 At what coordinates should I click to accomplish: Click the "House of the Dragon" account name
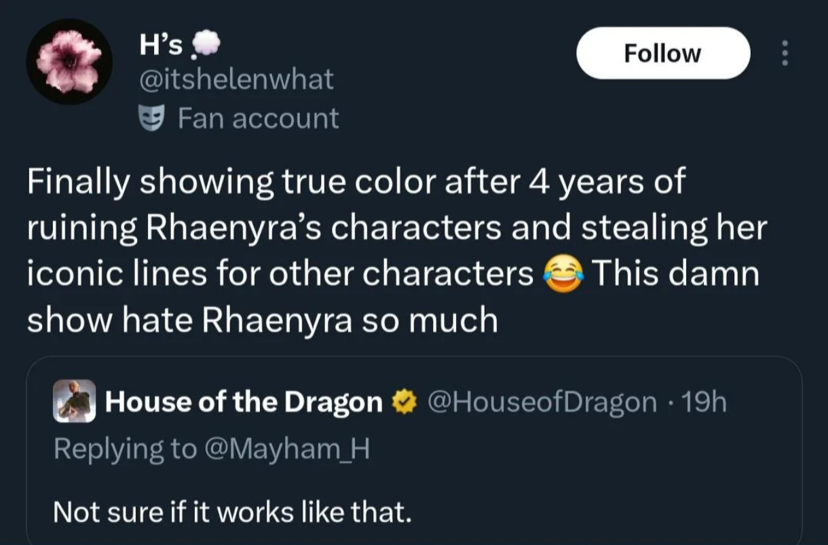coord(244,402)
